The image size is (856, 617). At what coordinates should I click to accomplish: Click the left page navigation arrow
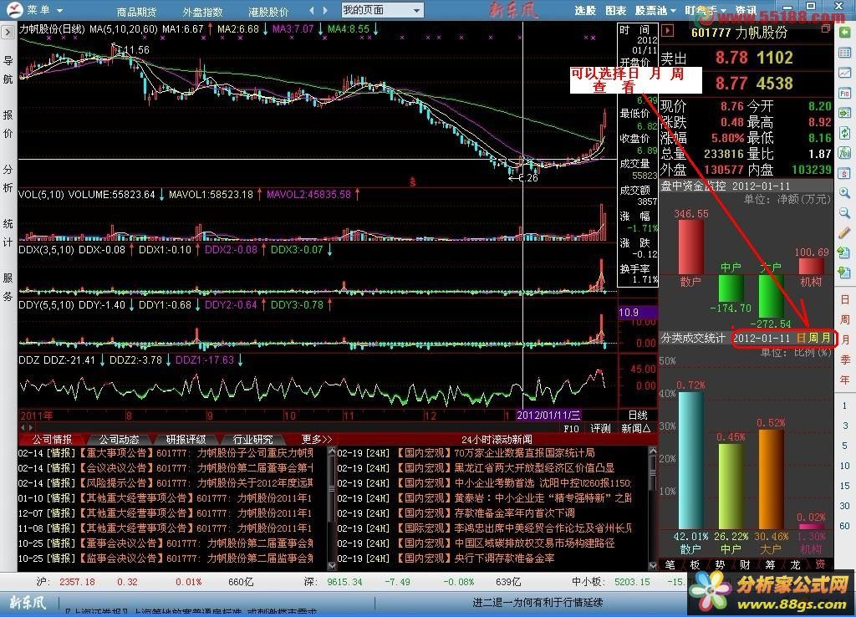312,10
